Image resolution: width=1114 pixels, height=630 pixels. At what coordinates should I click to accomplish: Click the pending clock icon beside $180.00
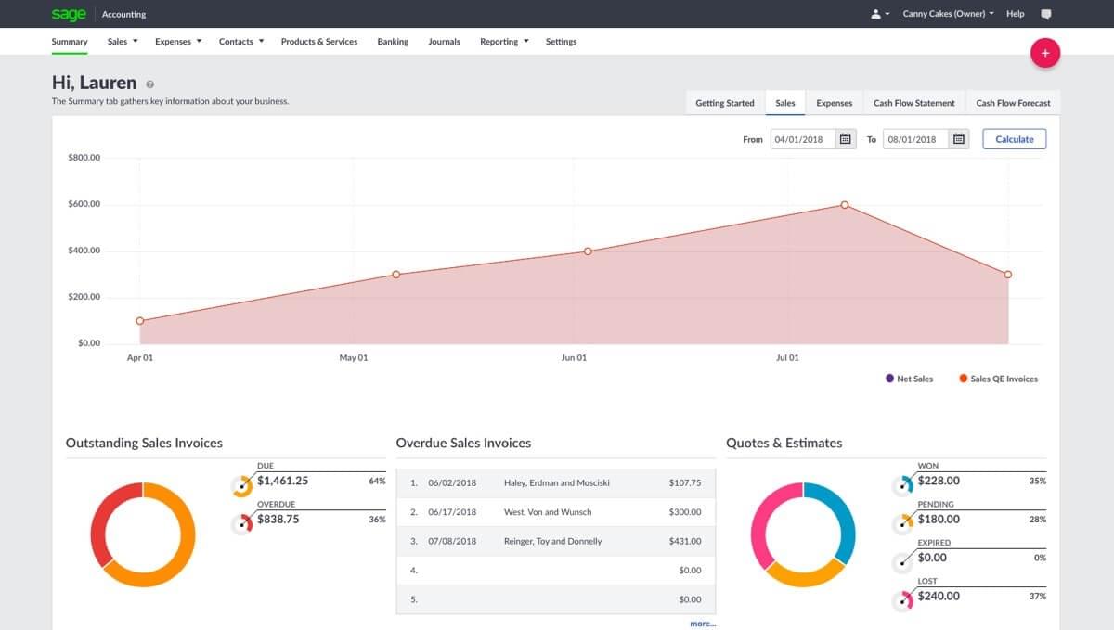902,522
